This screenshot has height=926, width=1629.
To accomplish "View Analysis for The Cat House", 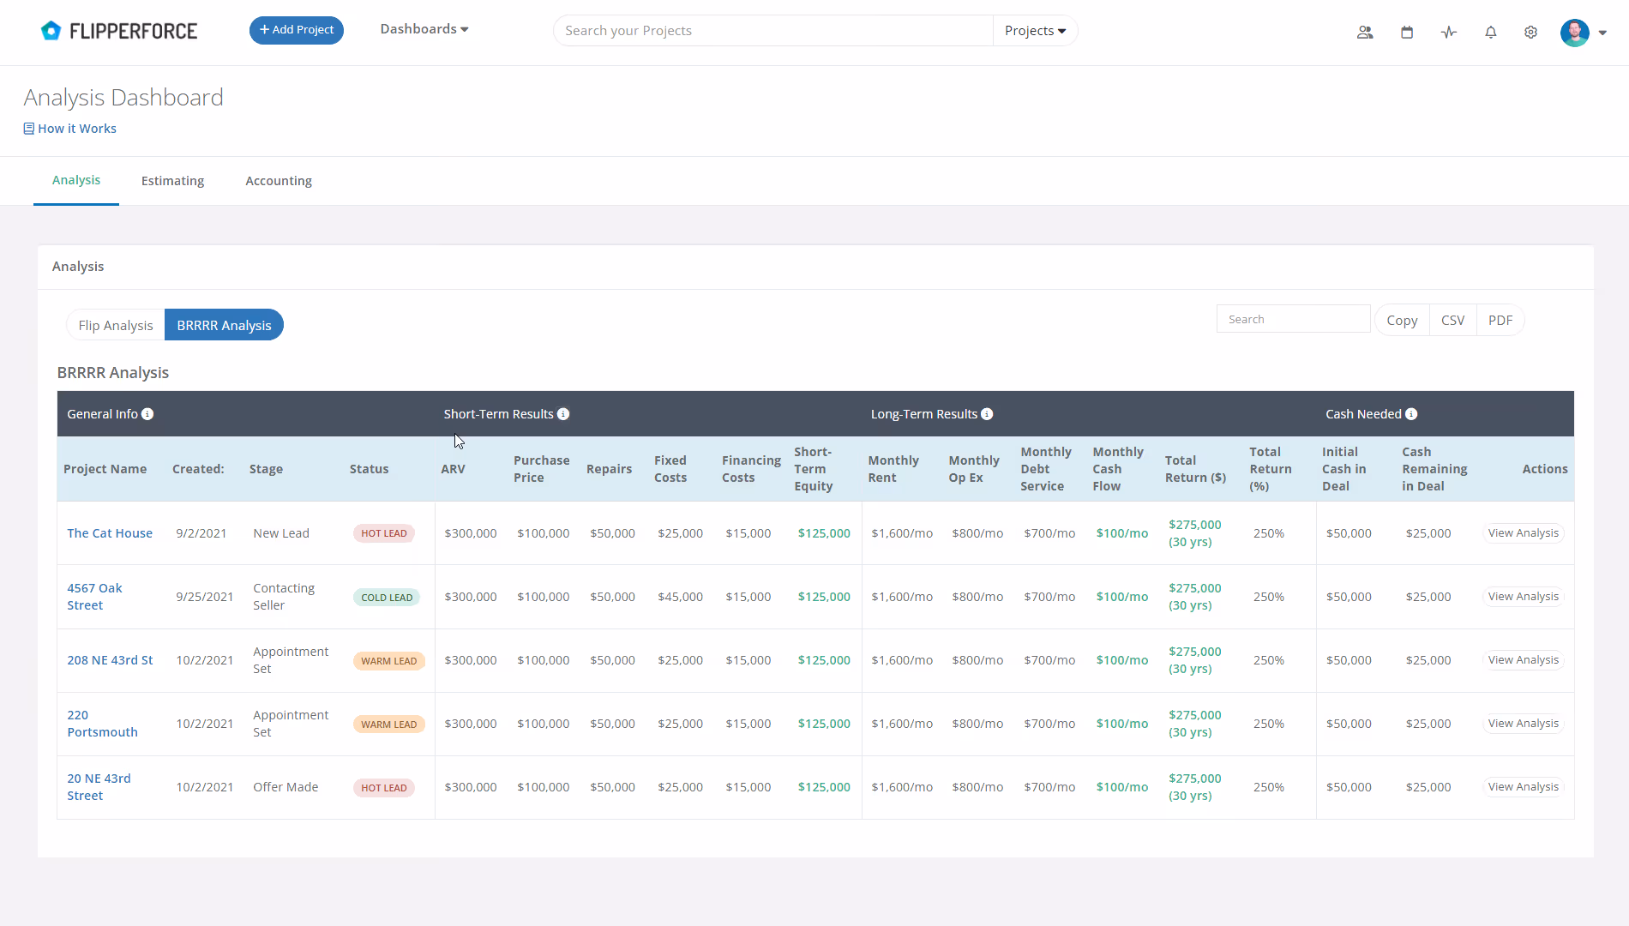I will coord(1524,532).
